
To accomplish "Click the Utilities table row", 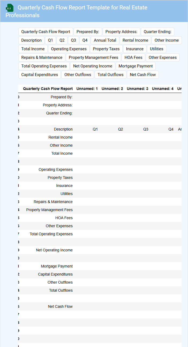I will (100, 194).
